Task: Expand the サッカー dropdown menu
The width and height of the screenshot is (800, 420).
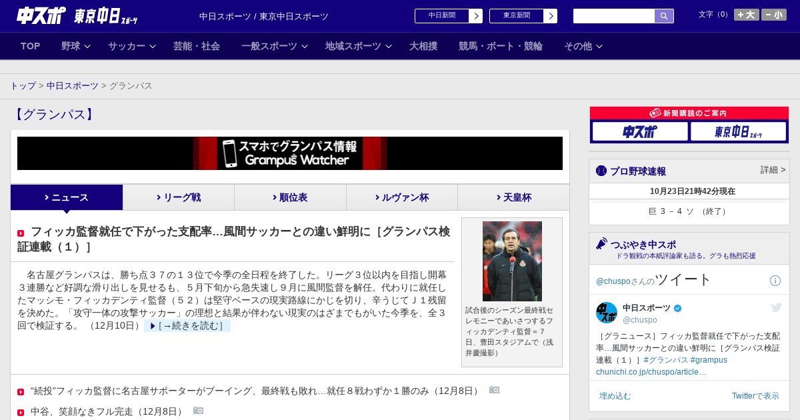Action: point(132,46)
